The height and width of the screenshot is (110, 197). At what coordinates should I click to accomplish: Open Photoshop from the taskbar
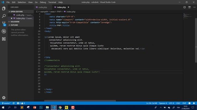click(x=41, y=108)
